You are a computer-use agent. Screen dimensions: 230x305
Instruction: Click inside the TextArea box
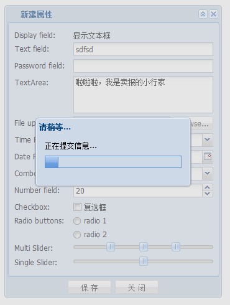click(x=143, y=95)
